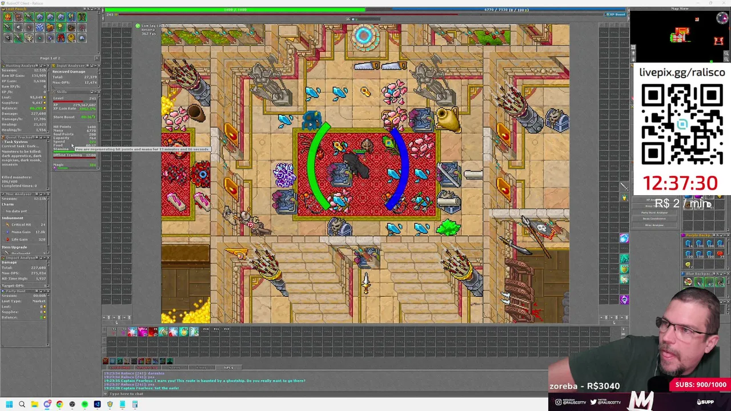The image size is (731, 411).
Task: Use the pink spell on action bar
Action: [x=143, y=332]
